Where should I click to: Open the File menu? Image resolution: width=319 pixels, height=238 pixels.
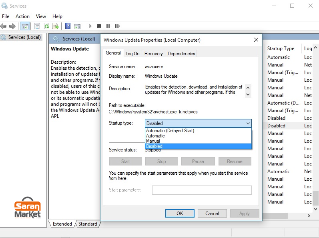pos(6,16)
